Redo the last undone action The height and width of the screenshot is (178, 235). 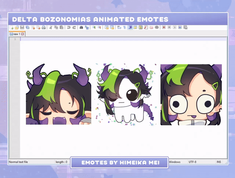[74, 28]
